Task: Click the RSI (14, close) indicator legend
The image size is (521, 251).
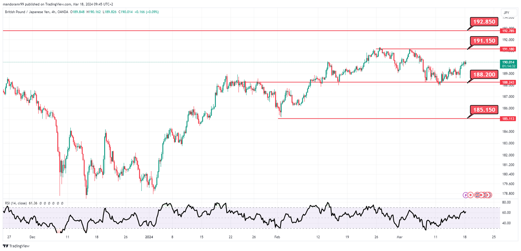Action: (16, 203)
